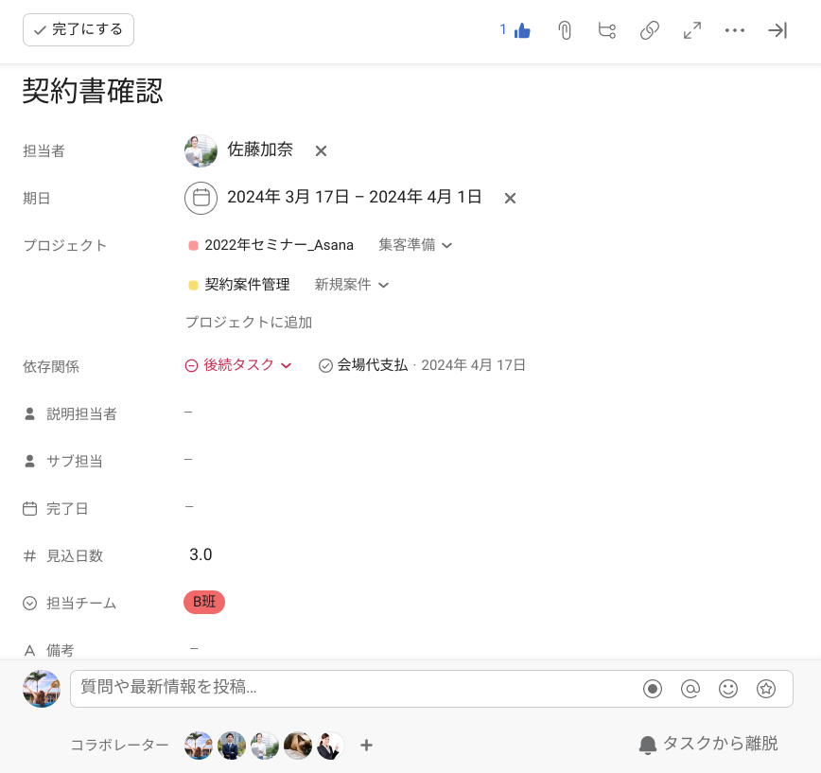The height and width of the screenshot is (773, 821).
Task: Click into the comment box 質問や最新情報を投稿
Action: 356,688
